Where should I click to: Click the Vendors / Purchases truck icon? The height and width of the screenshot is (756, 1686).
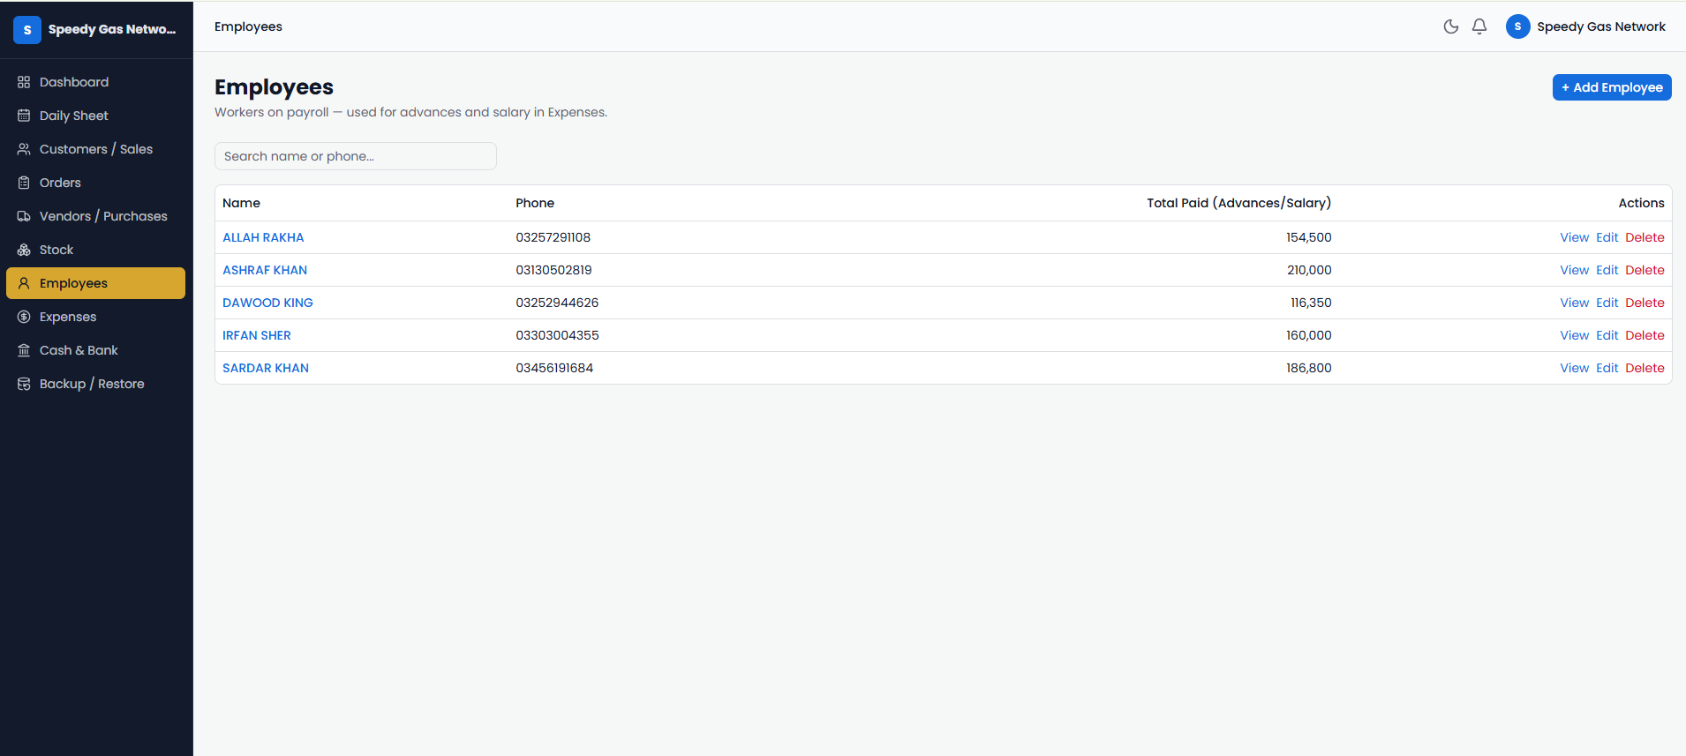tap(24, 216)
